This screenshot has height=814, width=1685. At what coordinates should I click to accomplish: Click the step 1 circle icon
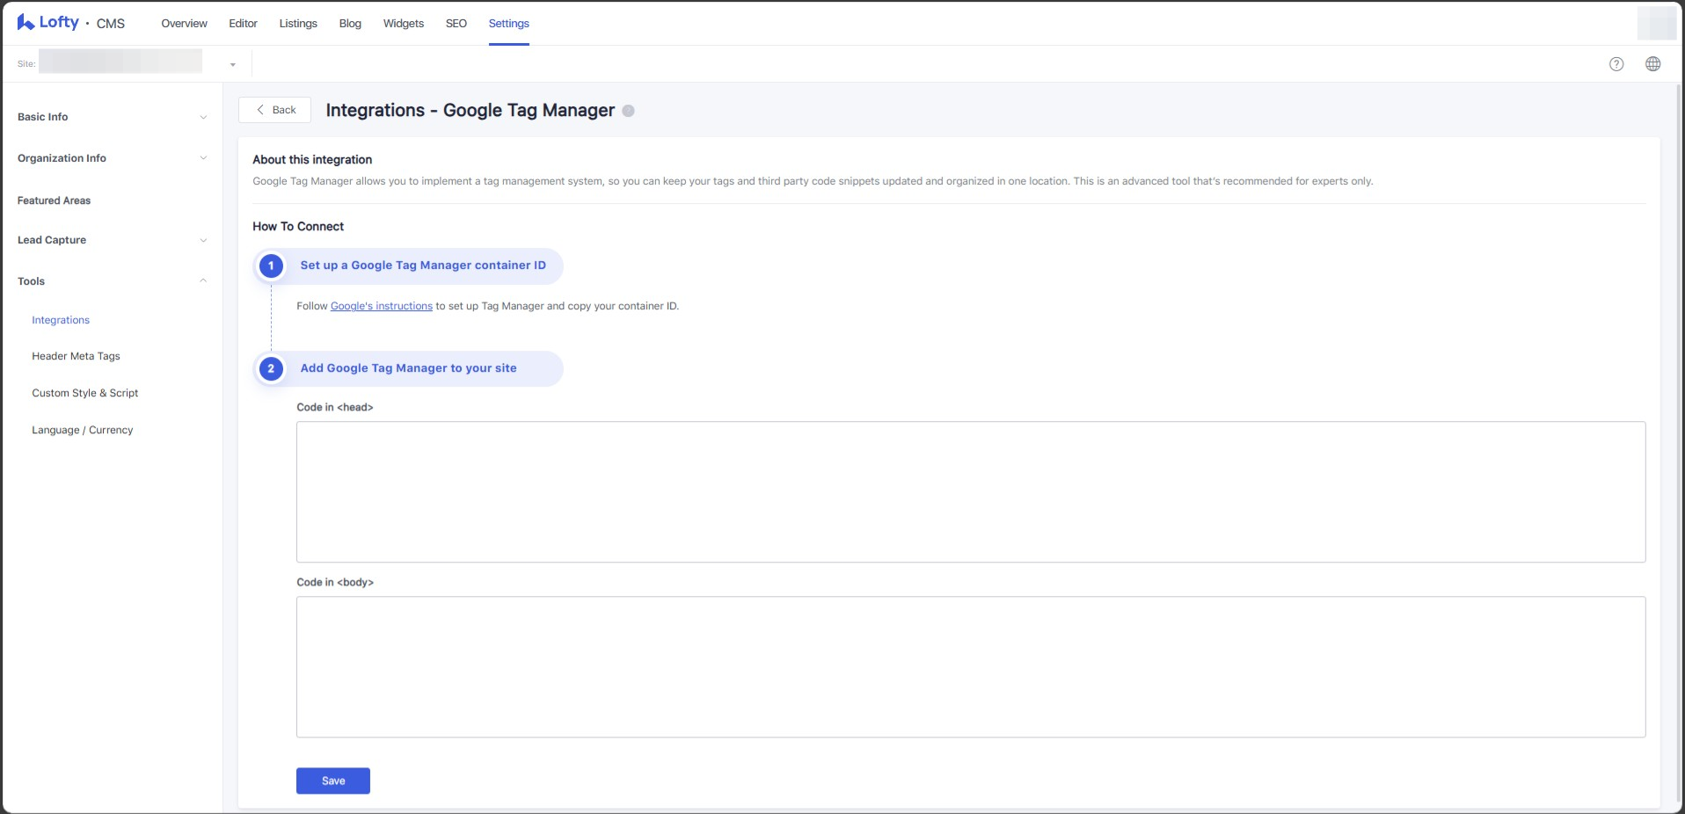coord(271,265)
